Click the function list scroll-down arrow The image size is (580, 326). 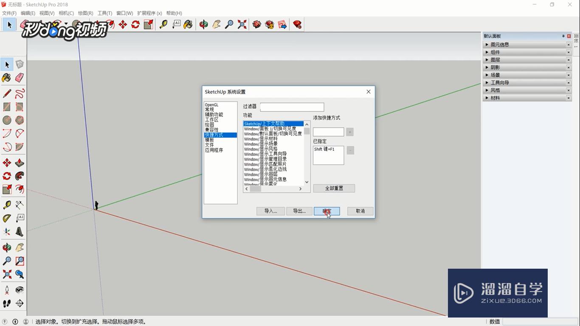point(307,182)
